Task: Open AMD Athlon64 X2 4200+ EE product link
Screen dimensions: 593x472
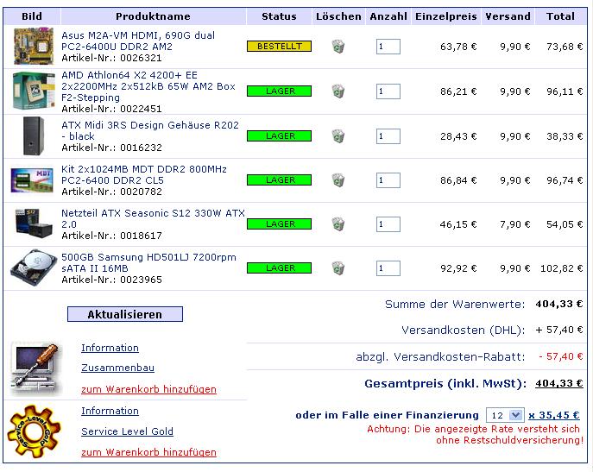Action: (148, 86)
